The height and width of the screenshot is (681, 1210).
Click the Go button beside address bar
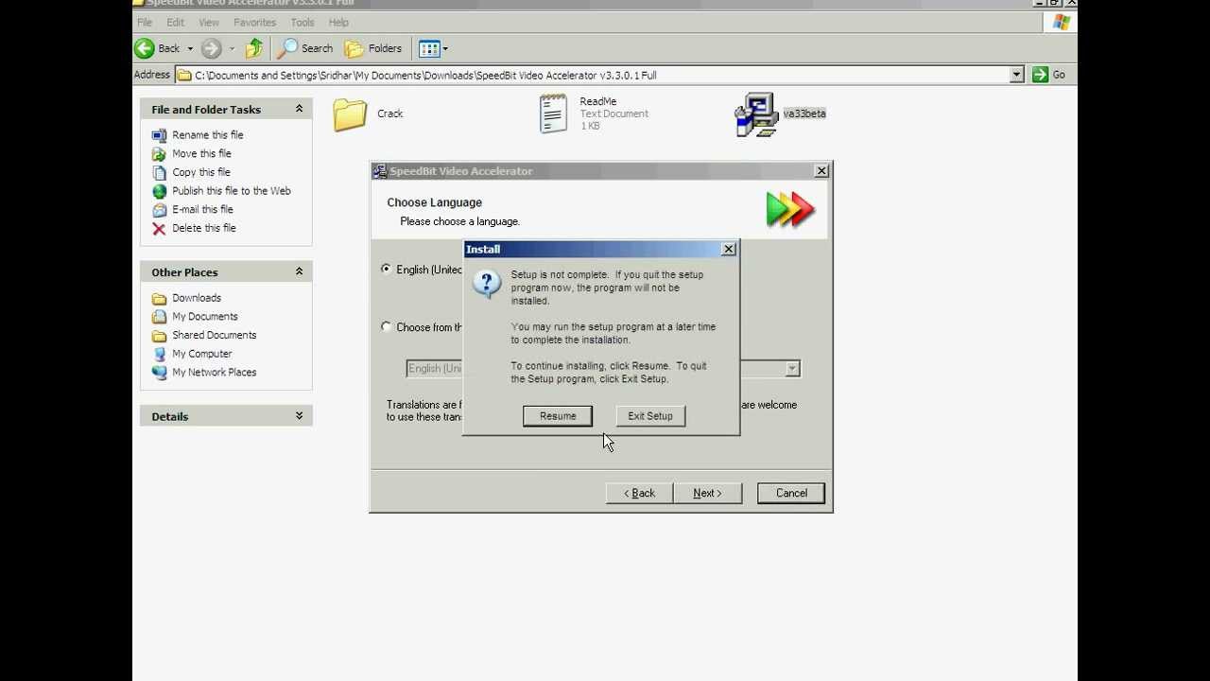(x=1049, y=75)
